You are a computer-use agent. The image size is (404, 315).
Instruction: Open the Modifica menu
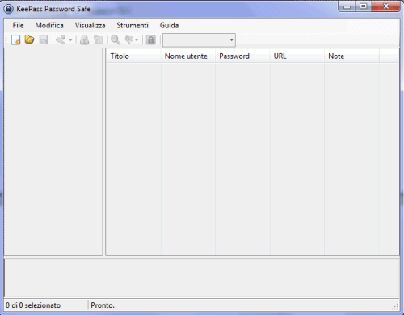pos(49,25)
